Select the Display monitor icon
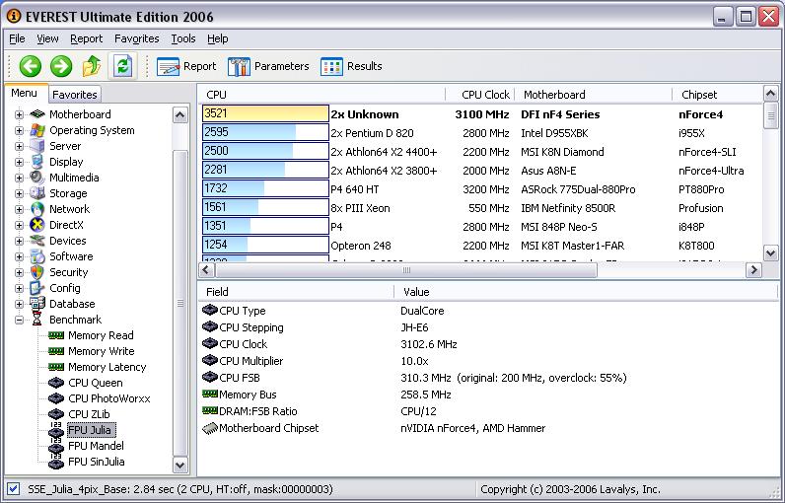The image size is (785, 503). tap(37, 162)
